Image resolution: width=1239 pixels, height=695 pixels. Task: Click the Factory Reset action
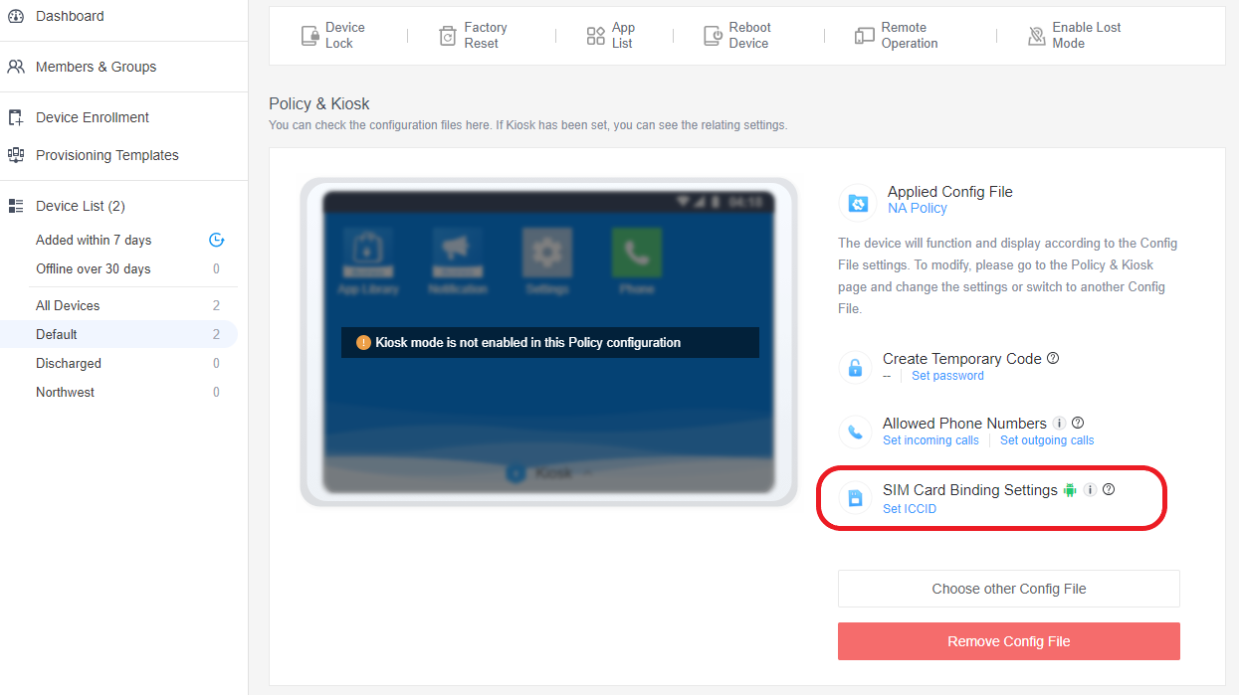tap(474, 36)
